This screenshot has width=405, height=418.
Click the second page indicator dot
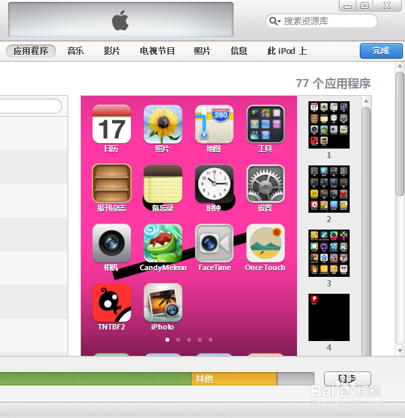coord(178,340)
